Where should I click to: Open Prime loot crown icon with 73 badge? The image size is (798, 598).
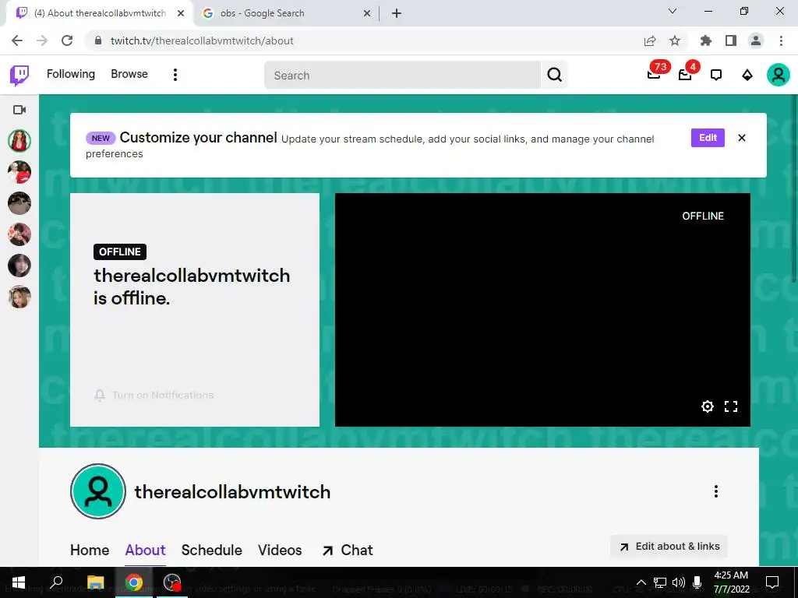pyautogui.click(x=655, y=74)
